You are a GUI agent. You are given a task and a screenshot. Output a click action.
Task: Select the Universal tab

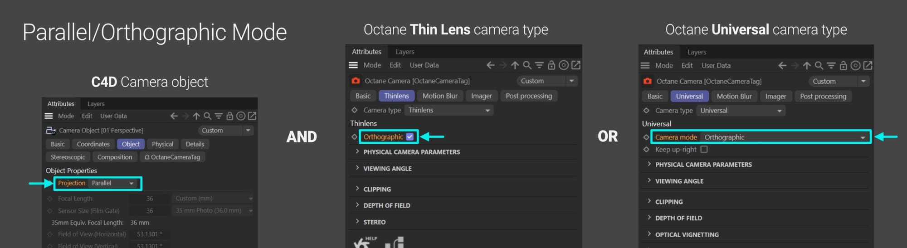tap(689, 97)
